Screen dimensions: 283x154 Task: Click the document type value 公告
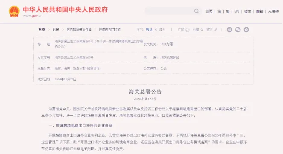tap(164, 68)
